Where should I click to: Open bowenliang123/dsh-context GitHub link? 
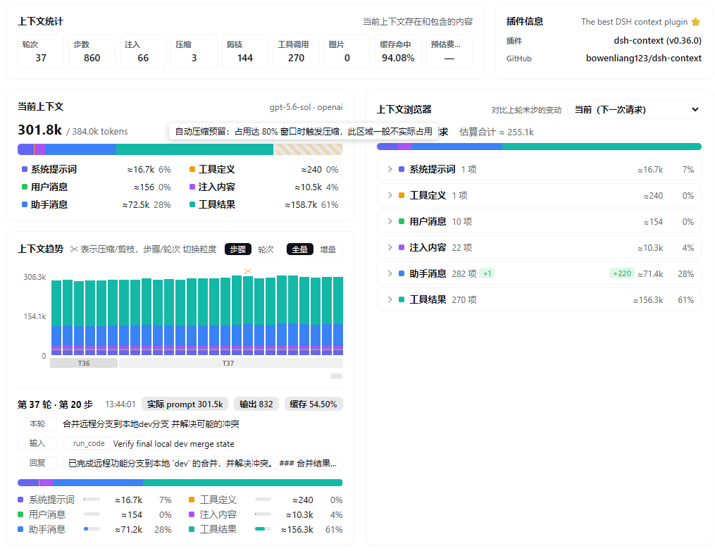click(643, 58)
